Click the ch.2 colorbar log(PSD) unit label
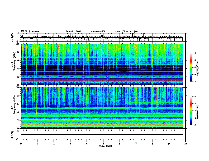Screen dimensions: 209x161 [x=198, y=112]
